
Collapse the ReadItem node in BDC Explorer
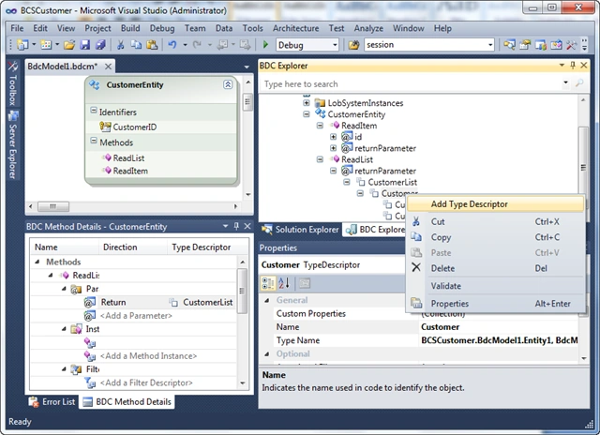pos(320,126)
